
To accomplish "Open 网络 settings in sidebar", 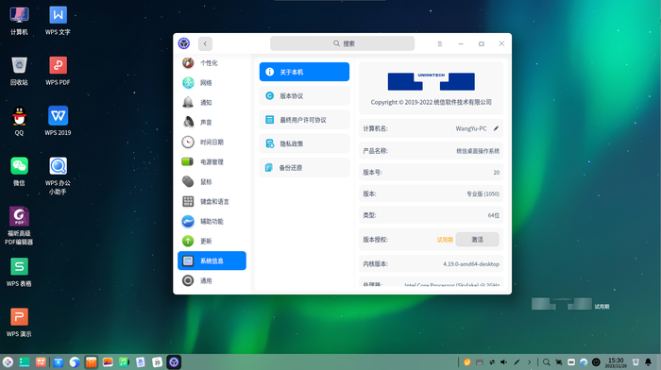I will click(212, 83).
